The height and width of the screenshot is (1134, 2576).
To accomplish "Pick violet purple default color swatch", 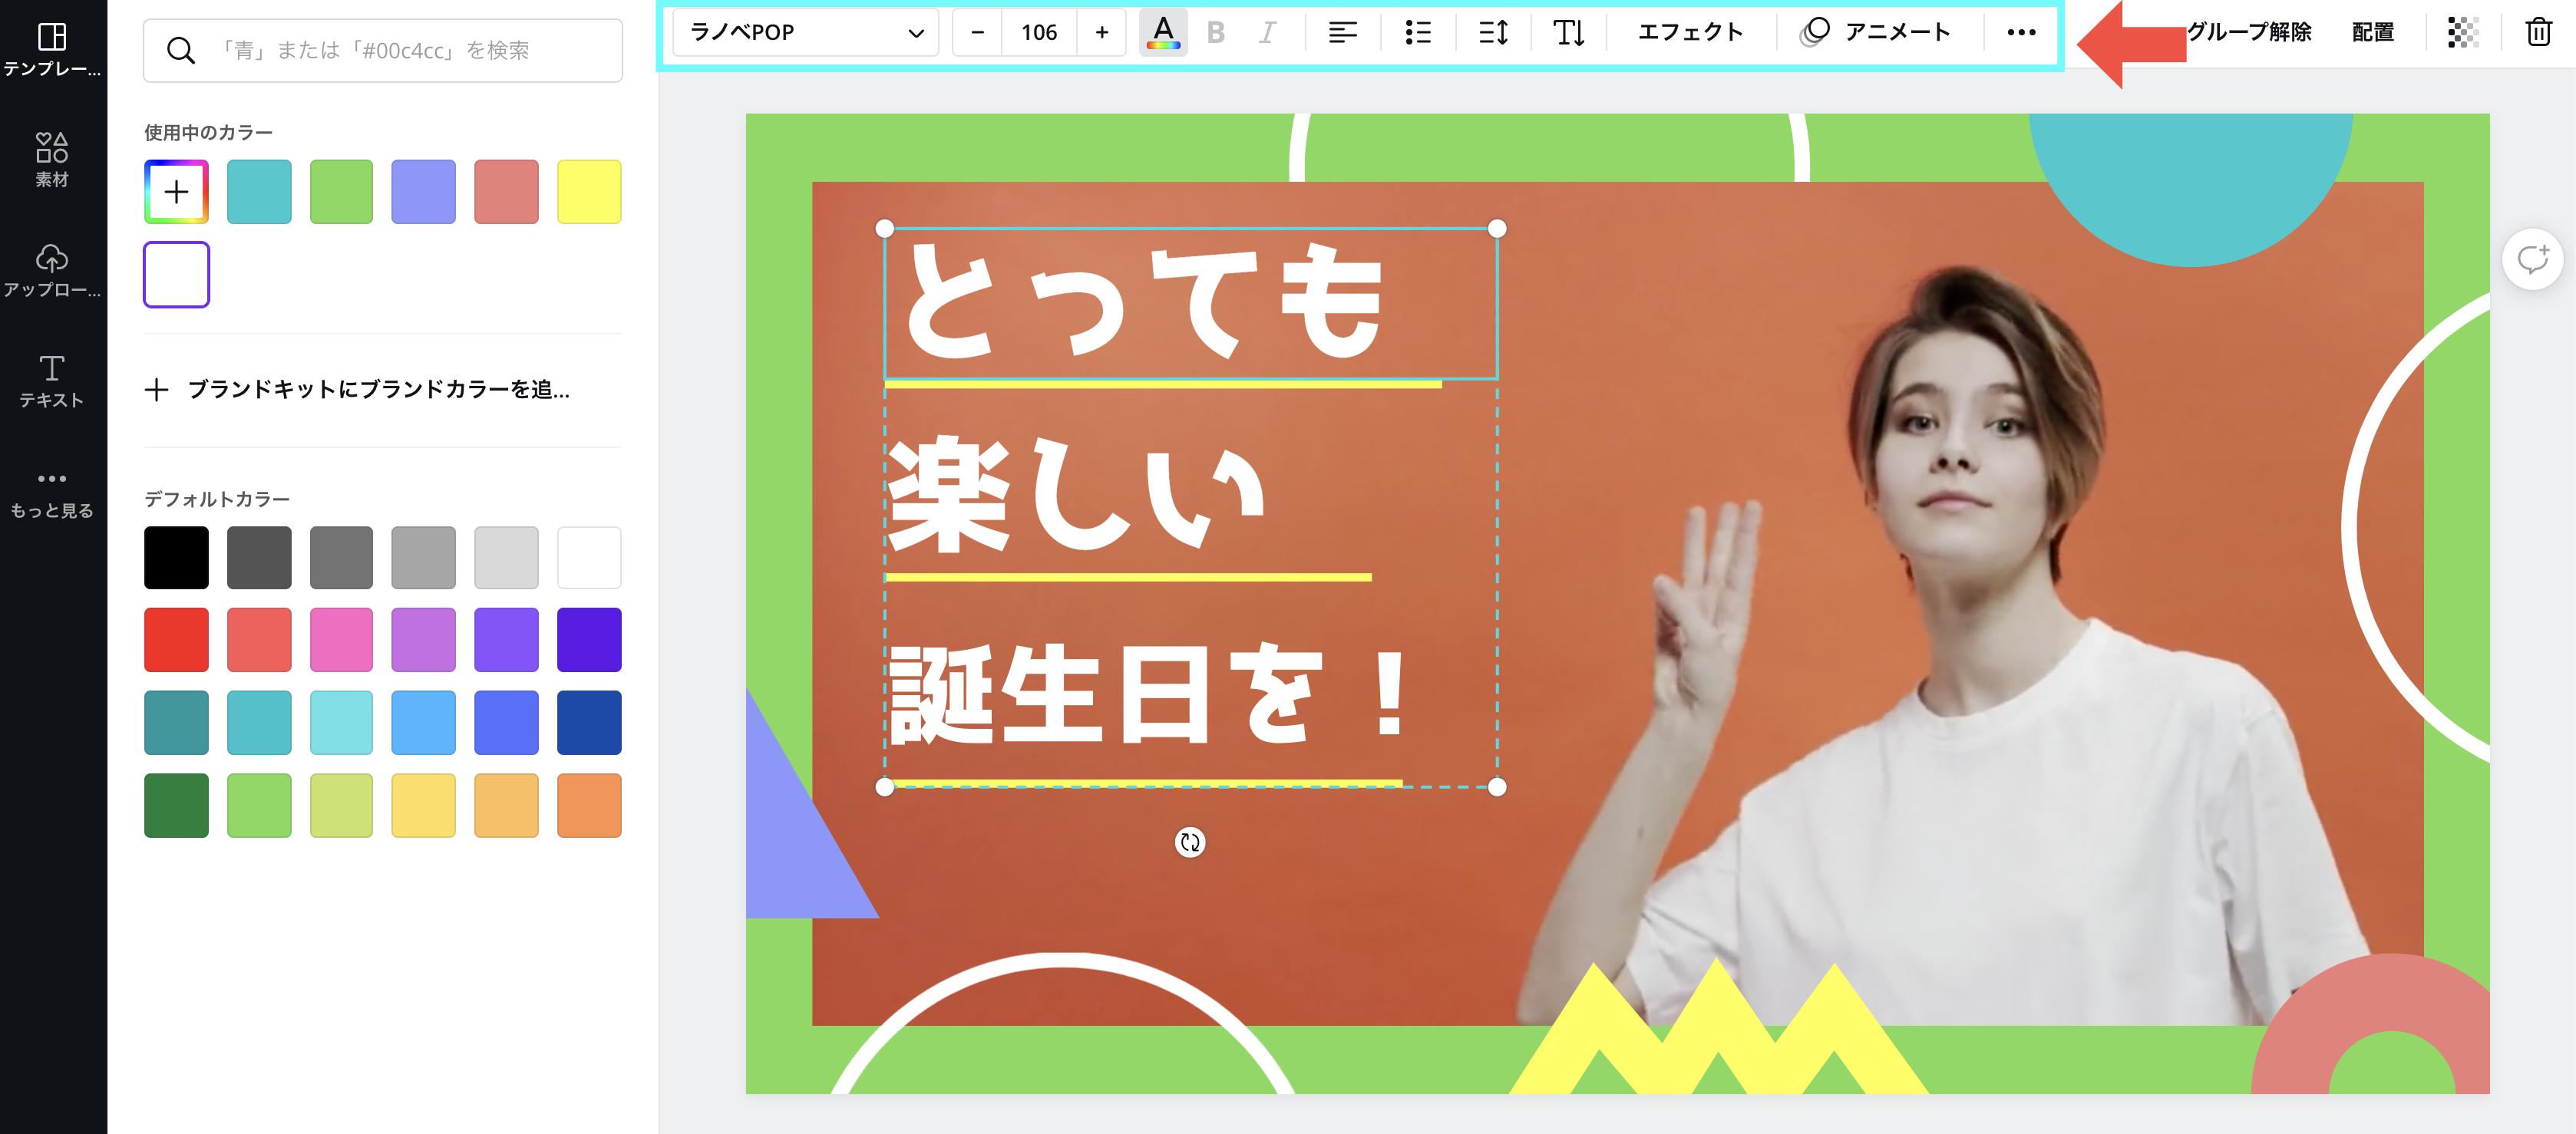I will click(506, 640).
